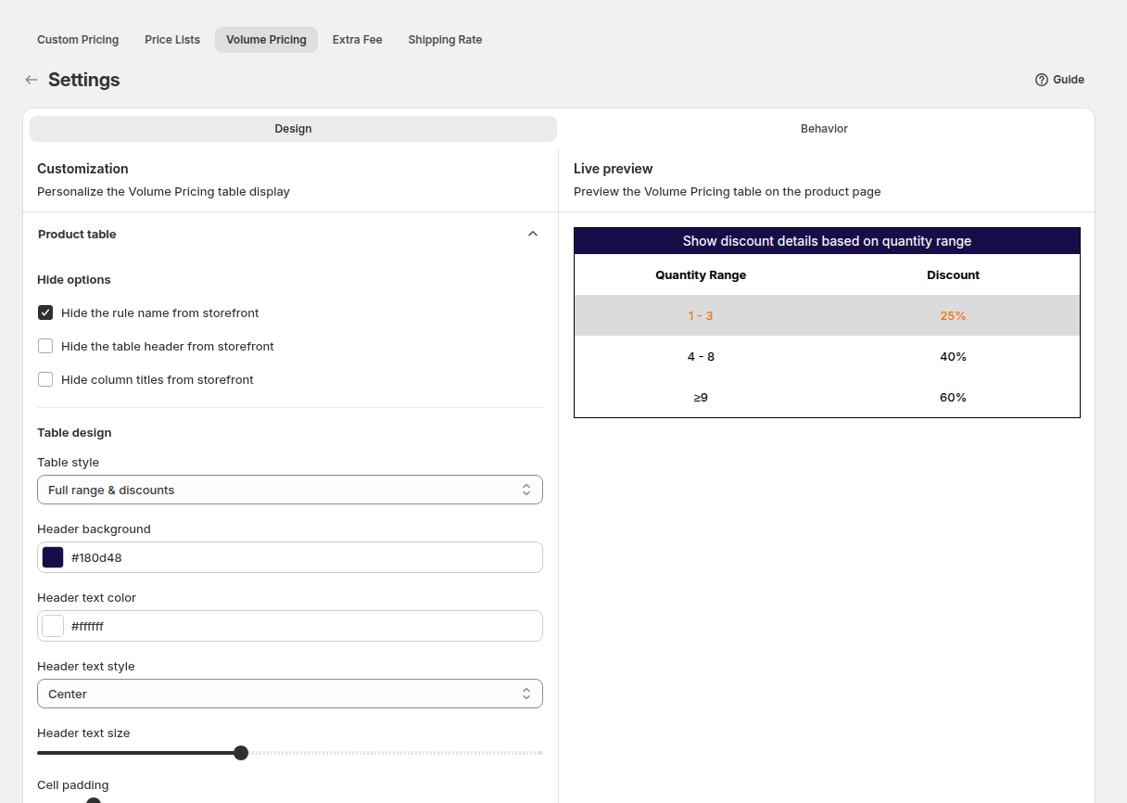Click the Header background color swatch
Image resolution: width=1127 pixels, height=803 pixels.
coord(53,557)
